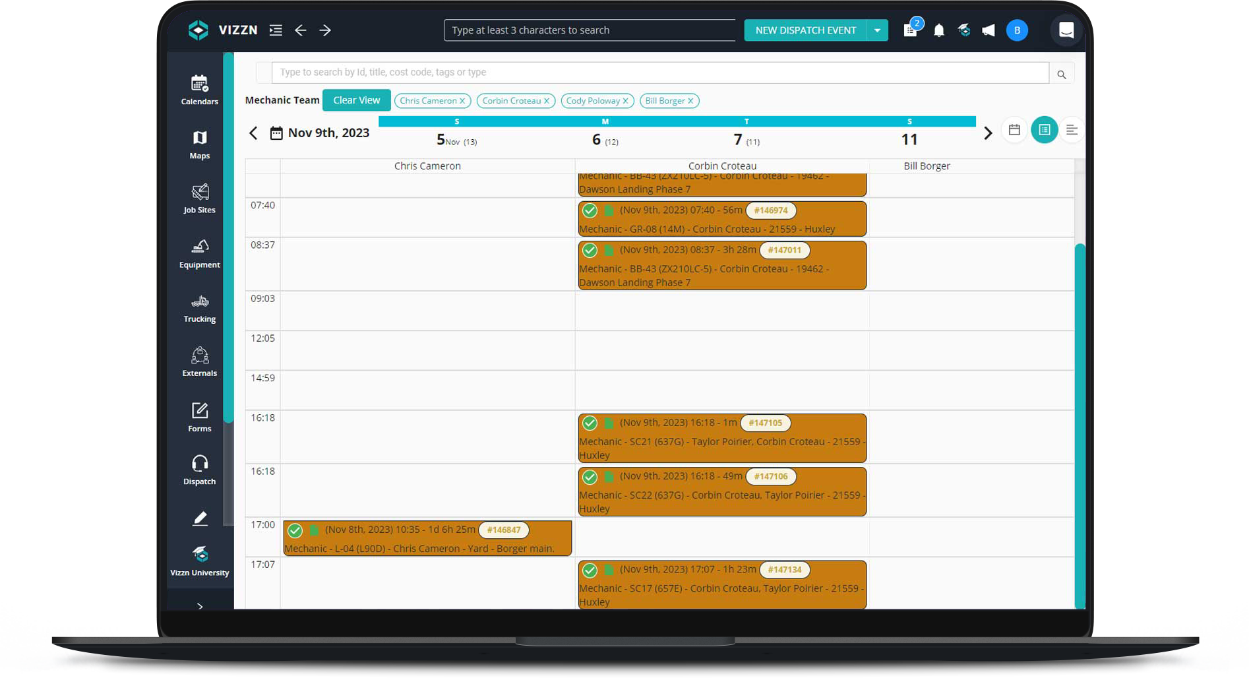Click the announcements megaphone icon
The image size is (1249, 678).
pos(988,30)
